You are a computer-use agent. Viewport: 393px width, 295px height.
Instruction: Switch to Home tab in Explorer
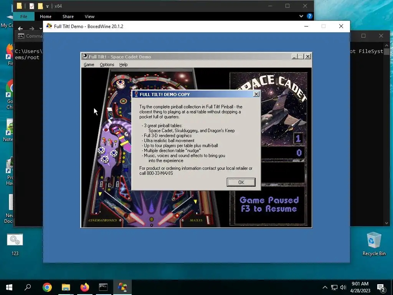46,17
